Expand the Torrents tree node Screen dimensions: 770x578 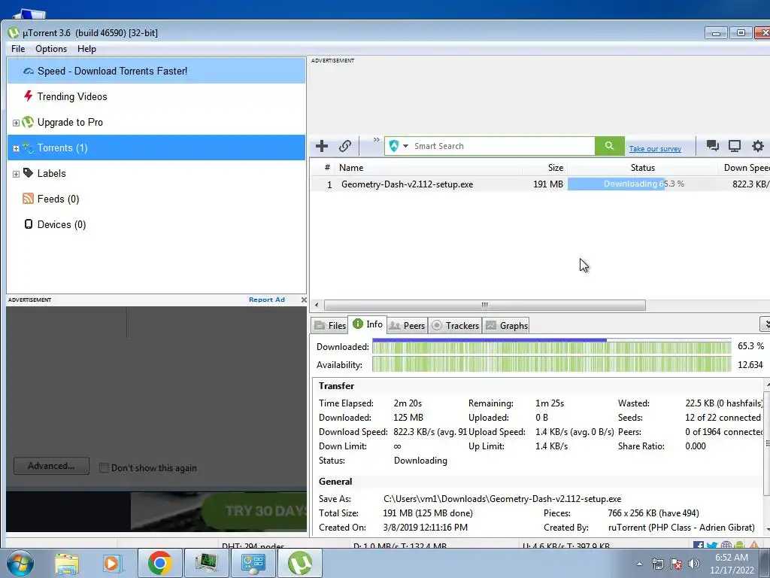click(x=16, y=148)
